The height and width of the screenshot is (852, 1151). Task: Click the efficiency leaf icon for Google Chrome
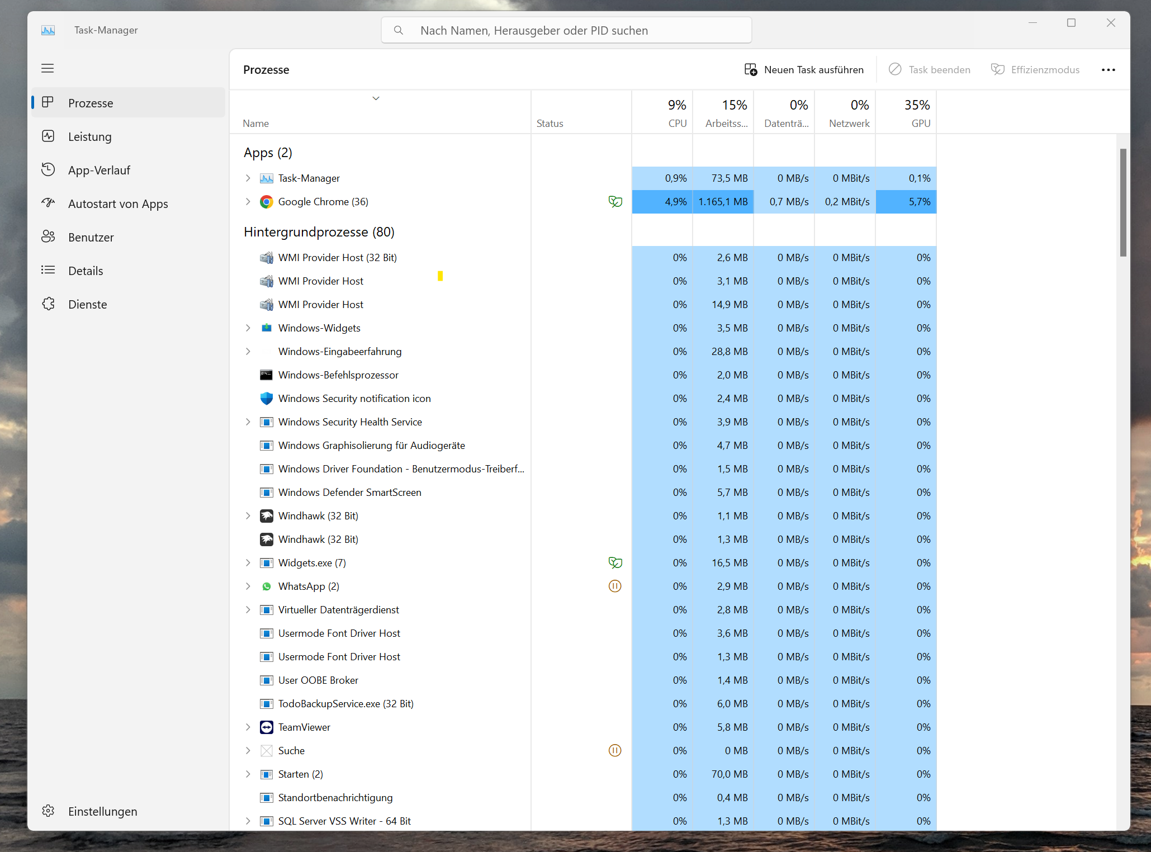coord(615,202)
